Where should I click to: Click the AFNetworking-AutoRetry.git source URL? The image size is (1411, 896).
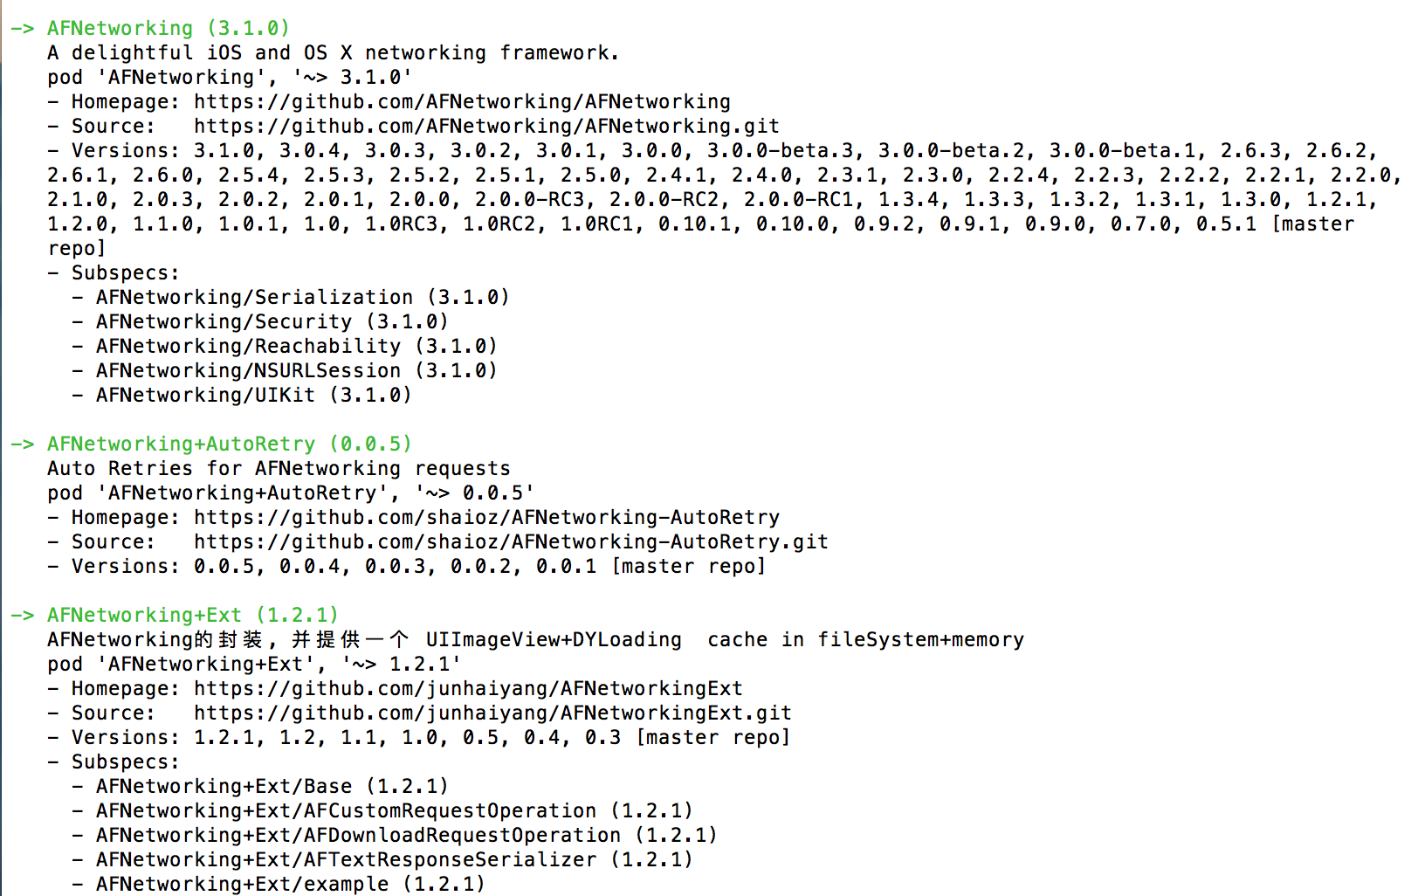511,542
